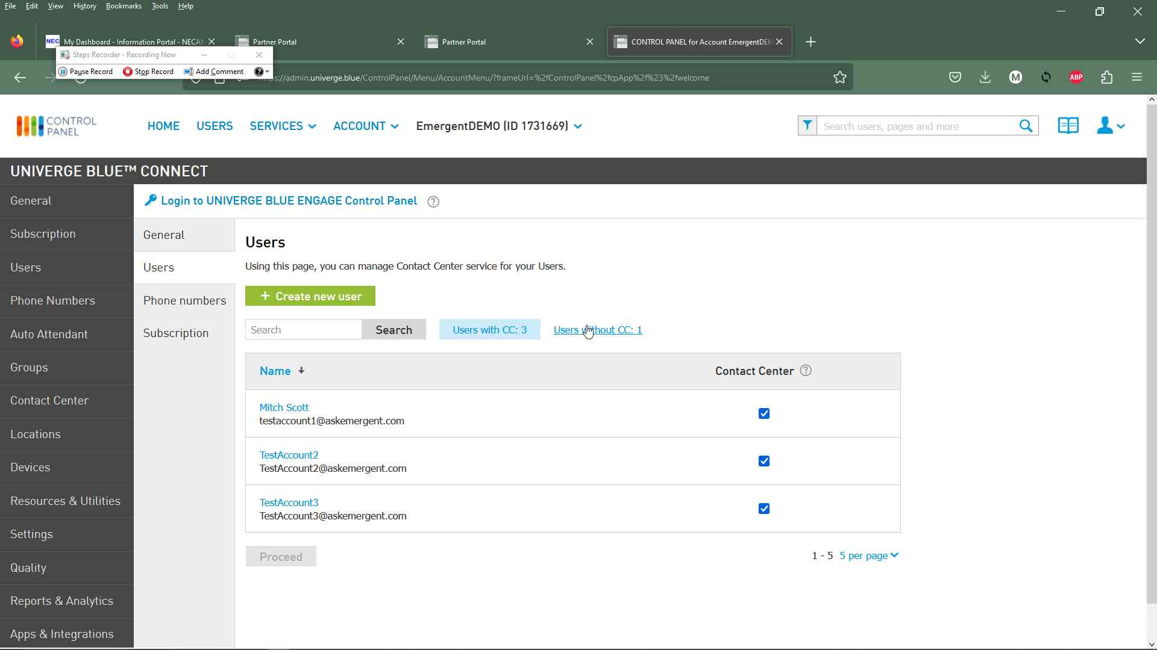Image resolution: width=1157 pixels, height=650 pixels.
Task: Pause Record in Steps Recorder
Action: [x=86, y=71]
